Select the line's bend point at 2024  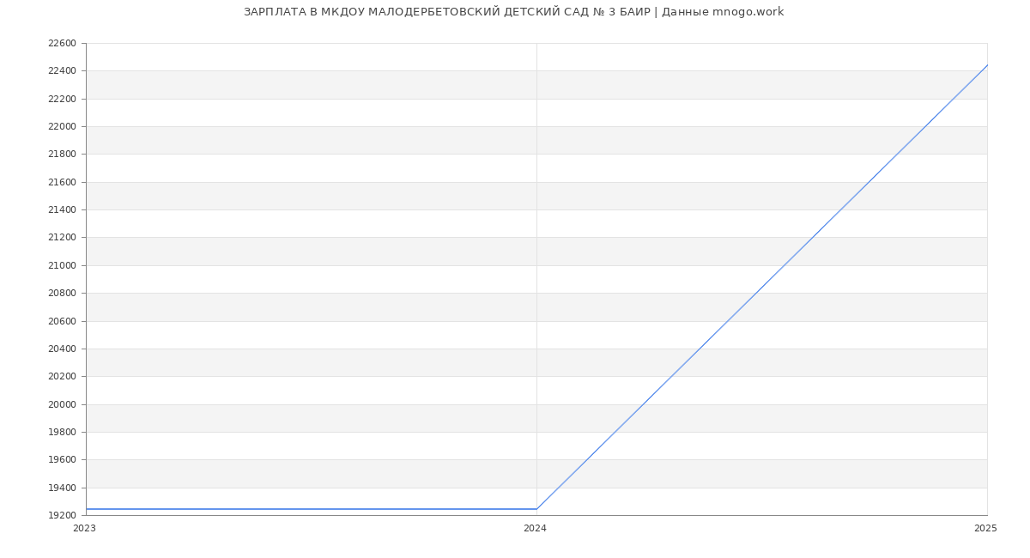pos(536,509)
